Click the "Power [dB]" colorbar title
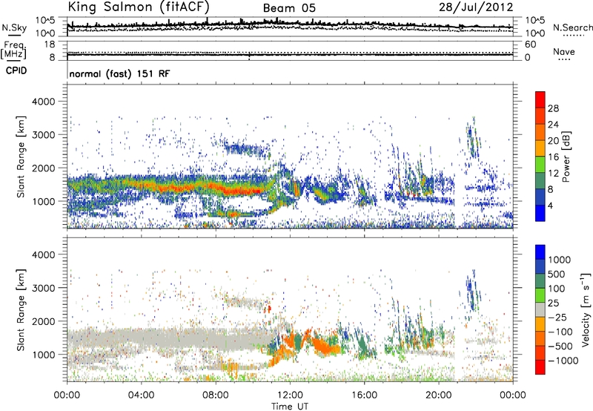 coord(566,157)
